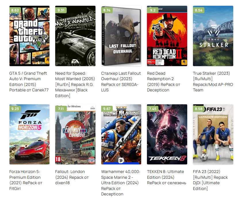The width and height of the screenshot is (243, 198).
Task: Click the TEKKEN 8 cover thumbnail
Action: [167, 134]
